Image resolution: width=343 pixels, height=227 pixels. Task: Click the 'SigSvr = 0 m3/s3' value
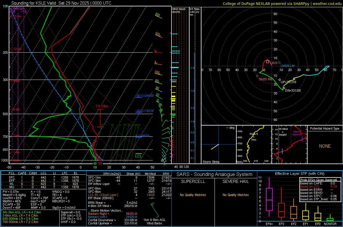click(x=64, y=208)
